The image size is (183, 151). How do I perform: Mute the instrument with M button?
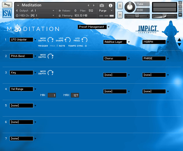tap(120, 15)
